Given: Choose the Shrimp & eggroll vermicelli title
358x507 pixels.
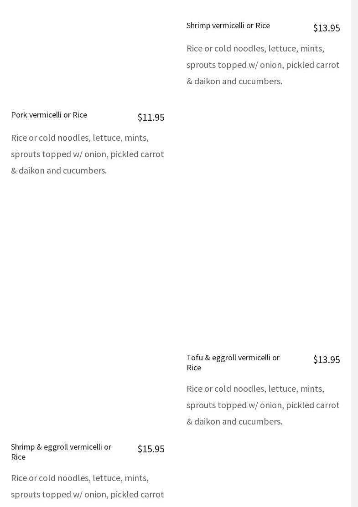Looking at the screenshot, I should click(61, 451).
